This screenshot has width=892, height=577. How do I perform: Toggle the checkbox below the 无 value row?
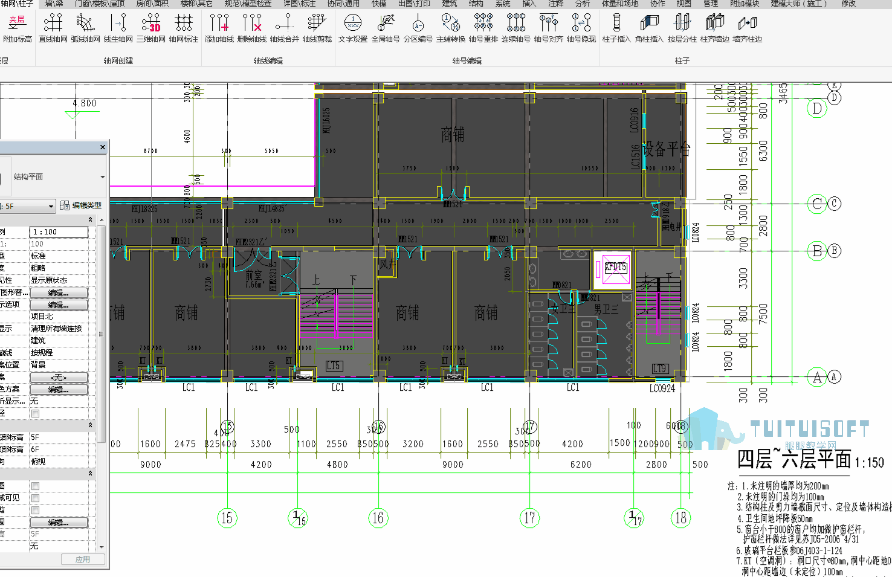point(35,413)
